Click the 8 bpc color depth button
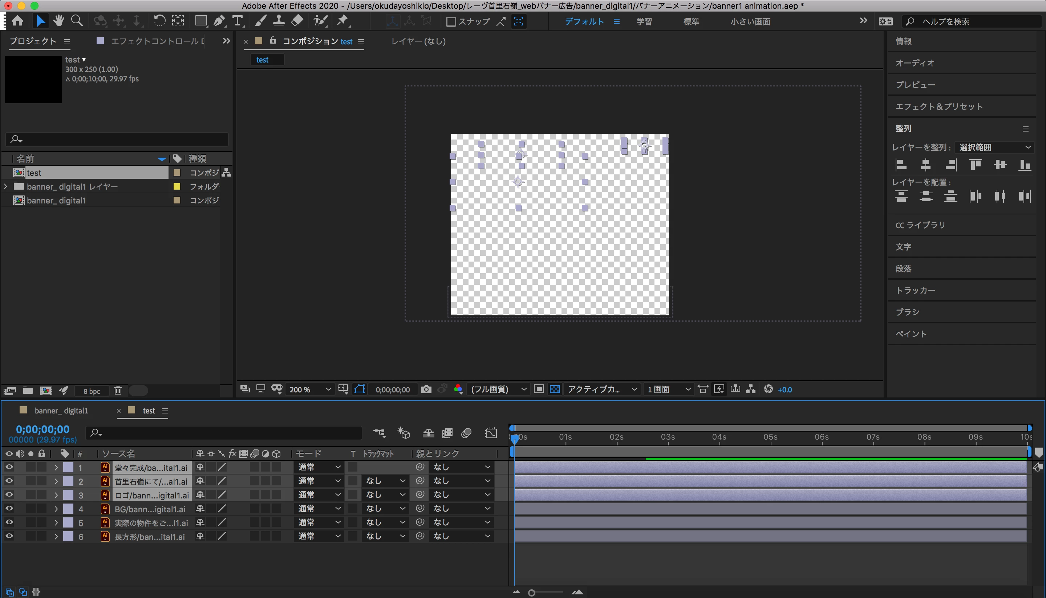Screen dimensions: 1046x598 92,391
